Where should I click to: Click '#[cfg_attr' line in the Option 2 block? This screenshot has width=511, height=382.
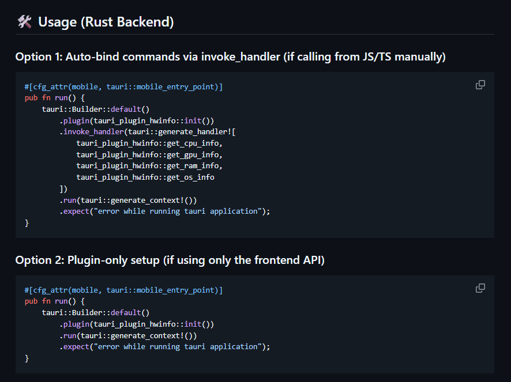click(123, 290)
